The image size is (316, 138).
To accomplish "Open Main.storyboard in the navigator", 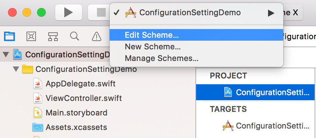I will [x=76, y=113].
